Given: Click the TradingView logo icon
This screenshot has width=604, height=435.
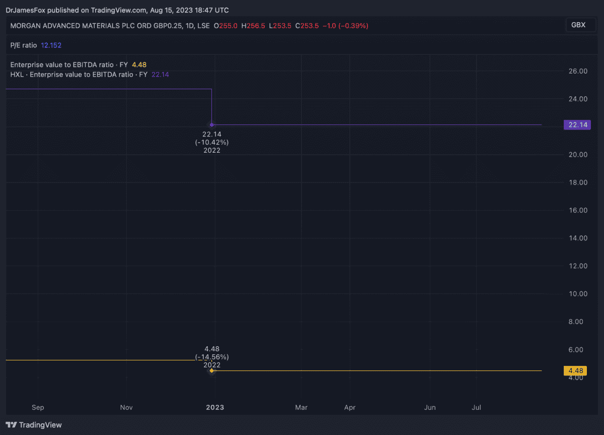Looking at the screenshot, I should [x=12, y=425].
